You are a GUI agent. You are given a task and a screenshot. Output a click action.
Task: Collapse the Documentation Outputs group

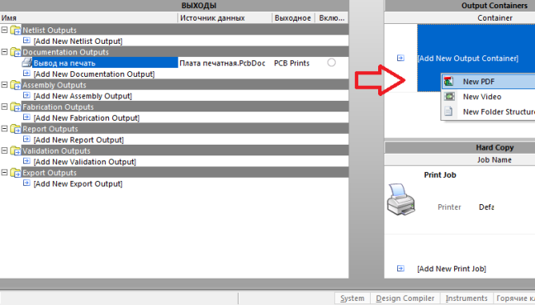(4, 51)
